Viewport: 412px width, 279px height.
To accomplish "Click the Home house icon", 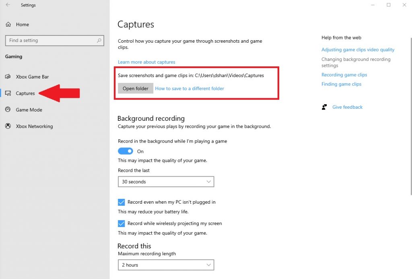I will [8, 25].
